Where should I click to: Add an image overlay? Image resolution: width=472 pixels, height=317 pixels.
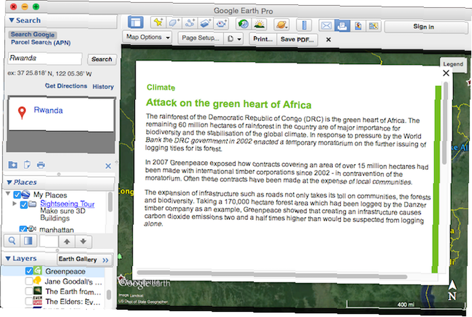[x=206, y=23]
